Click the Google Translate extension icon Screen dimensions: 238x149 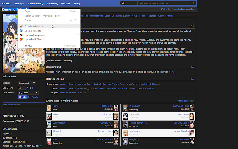tap(21, 31)
